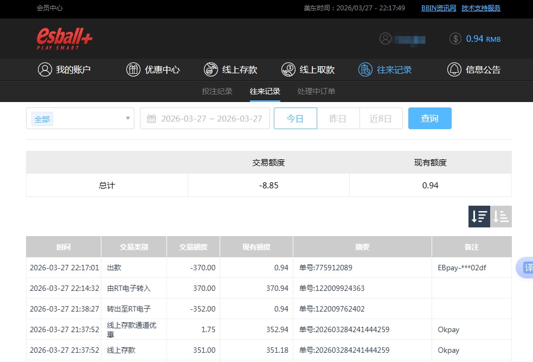
Task: Select the 我的账户 account icon
Action: point(45,69)
